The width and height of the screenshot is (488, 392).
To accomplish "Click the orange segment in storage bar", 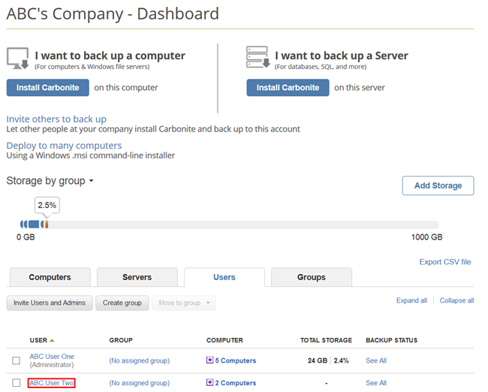I will 47,224.
